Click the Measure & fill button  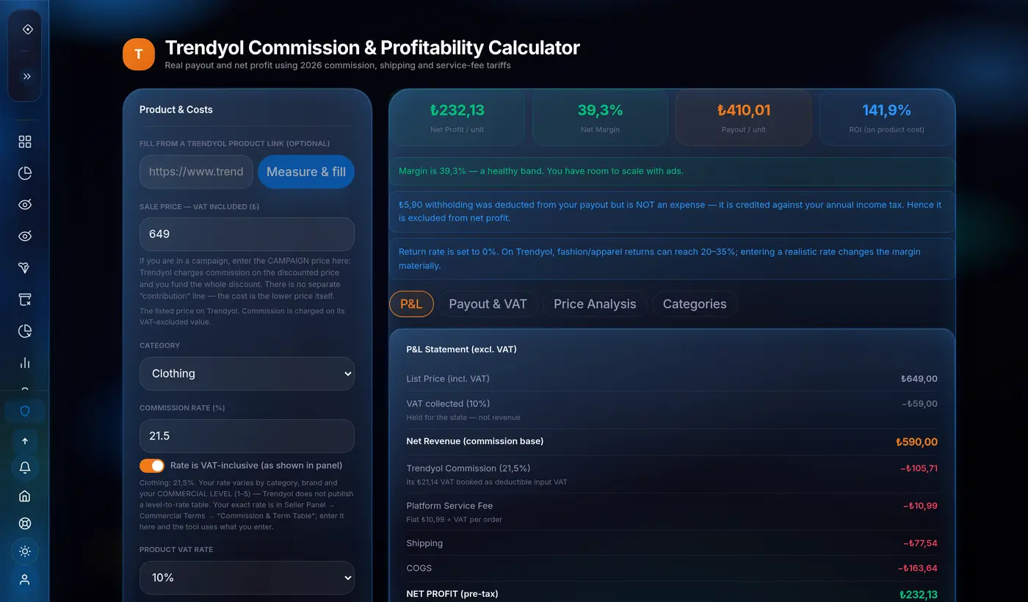click(x=306, y=172)
